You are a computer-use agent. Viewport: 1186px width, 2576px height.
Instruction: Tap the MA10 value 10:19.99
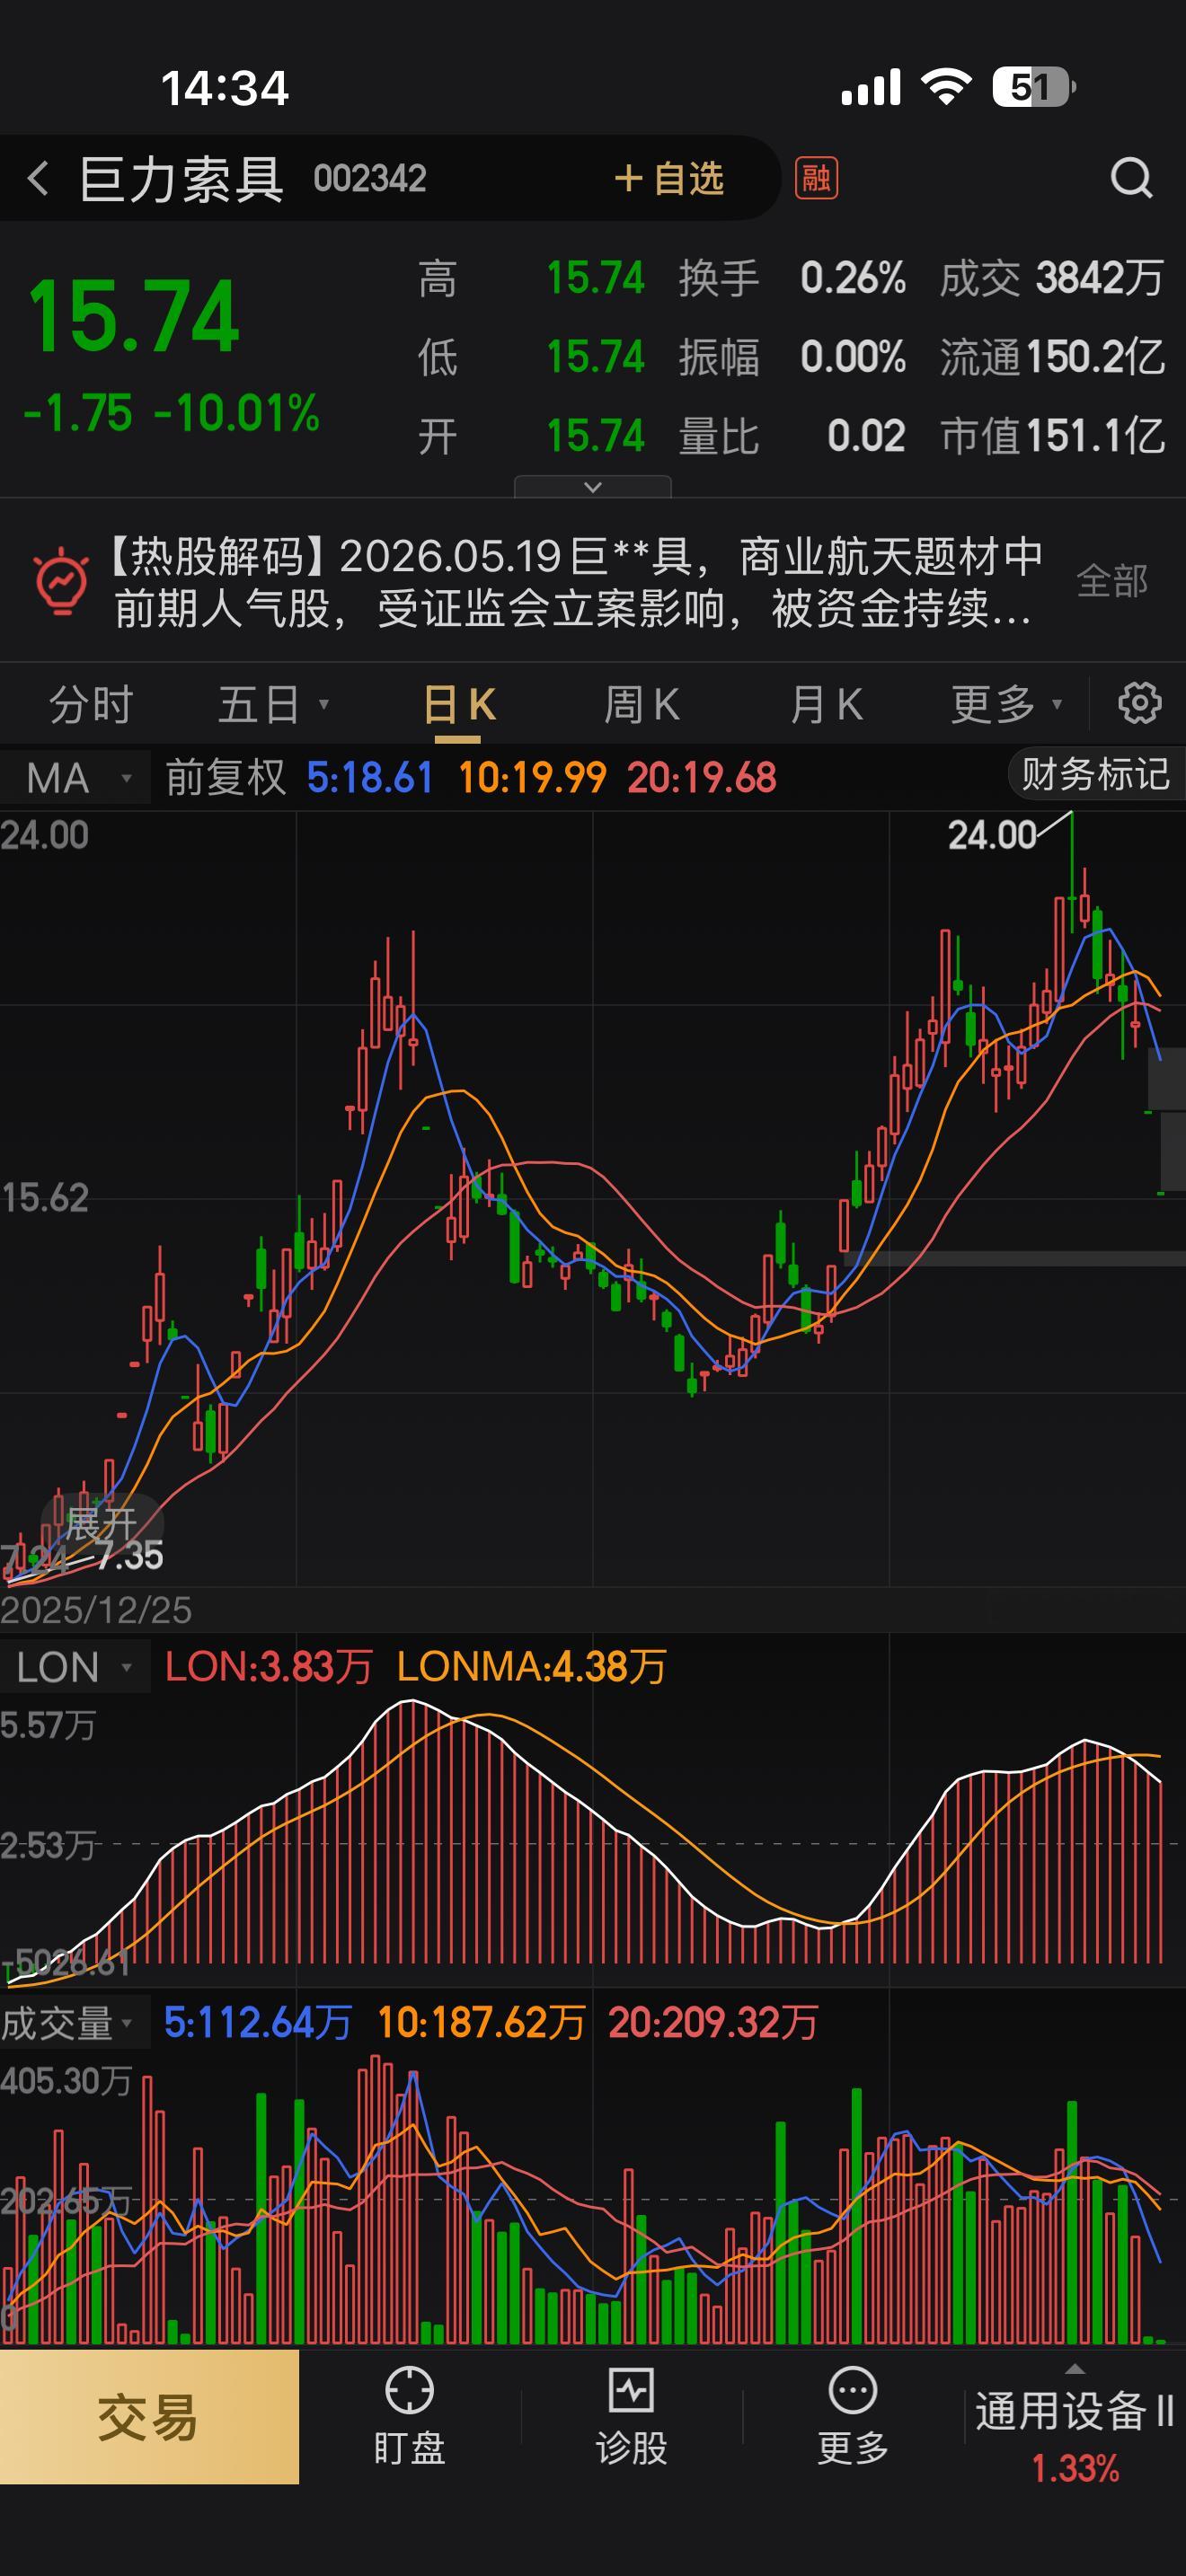pos(532,778)
